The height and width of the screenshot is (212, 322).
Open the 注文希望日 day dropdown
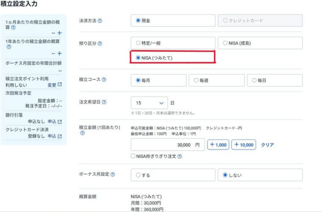[149, 103]
